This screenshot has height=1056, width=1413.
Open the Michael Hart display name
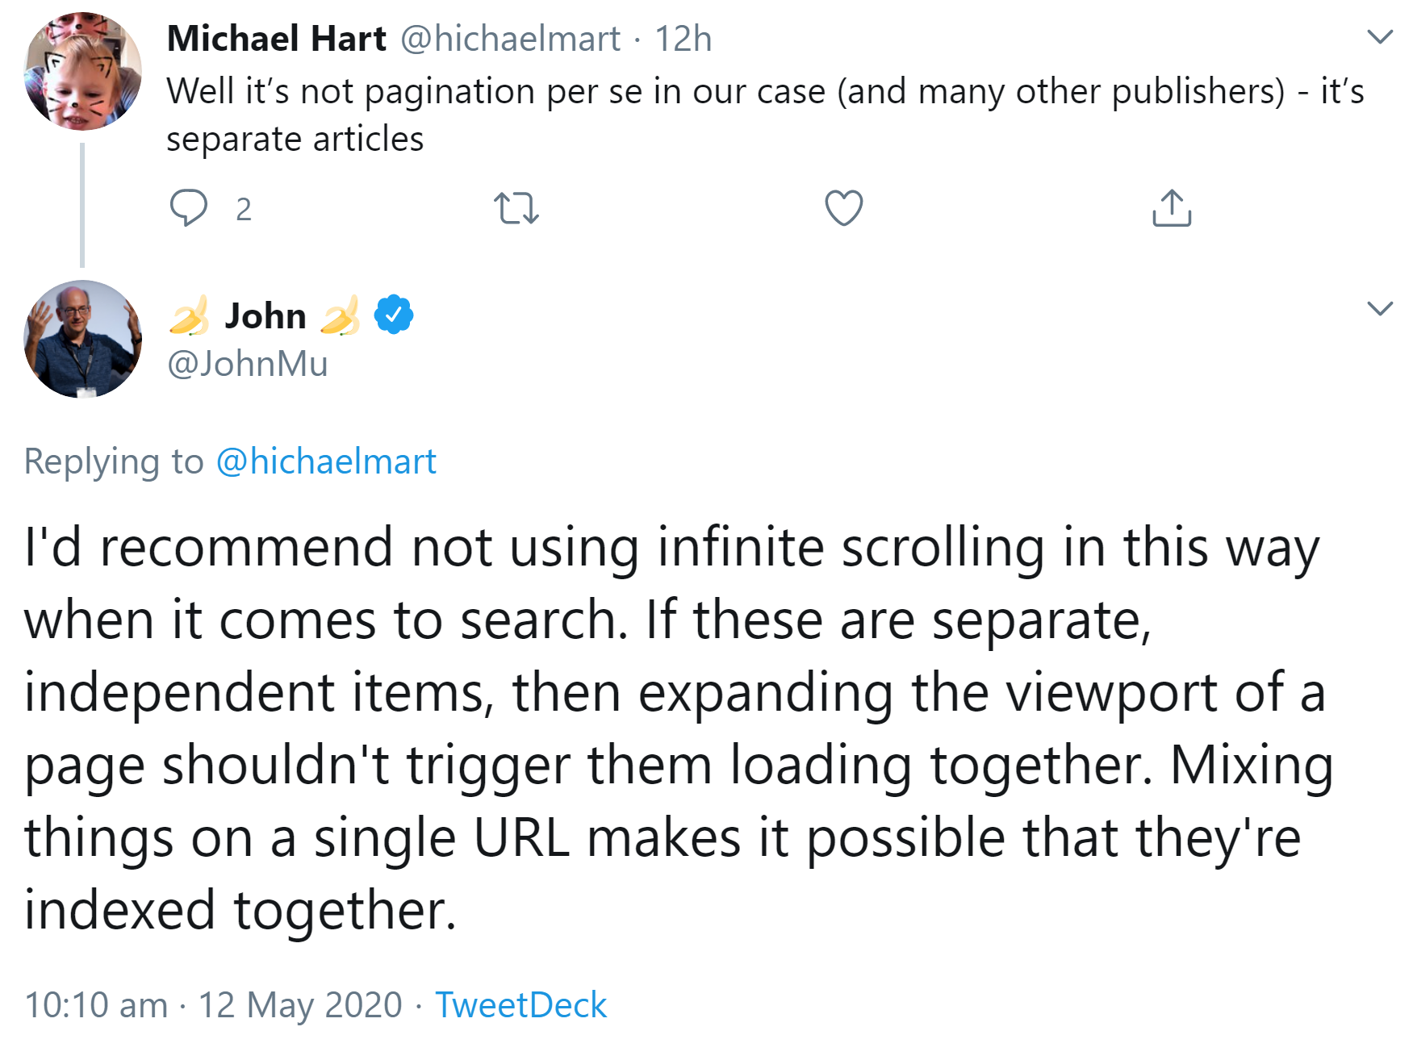click(x=276, y=39)
